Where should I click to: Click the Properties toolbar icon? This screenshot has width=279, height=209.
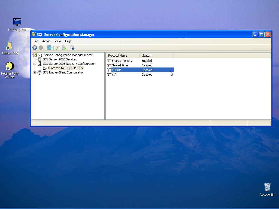point(57,48)
